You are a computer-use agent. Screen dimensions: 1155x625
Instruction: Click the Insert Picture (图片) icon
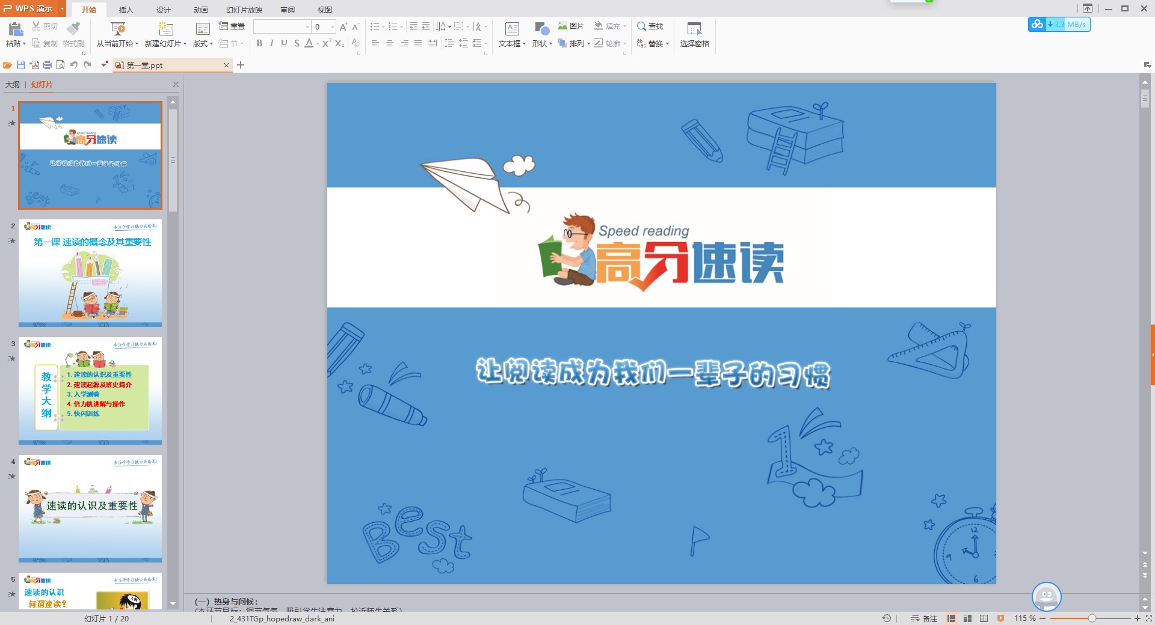click(x=562, y=26)
